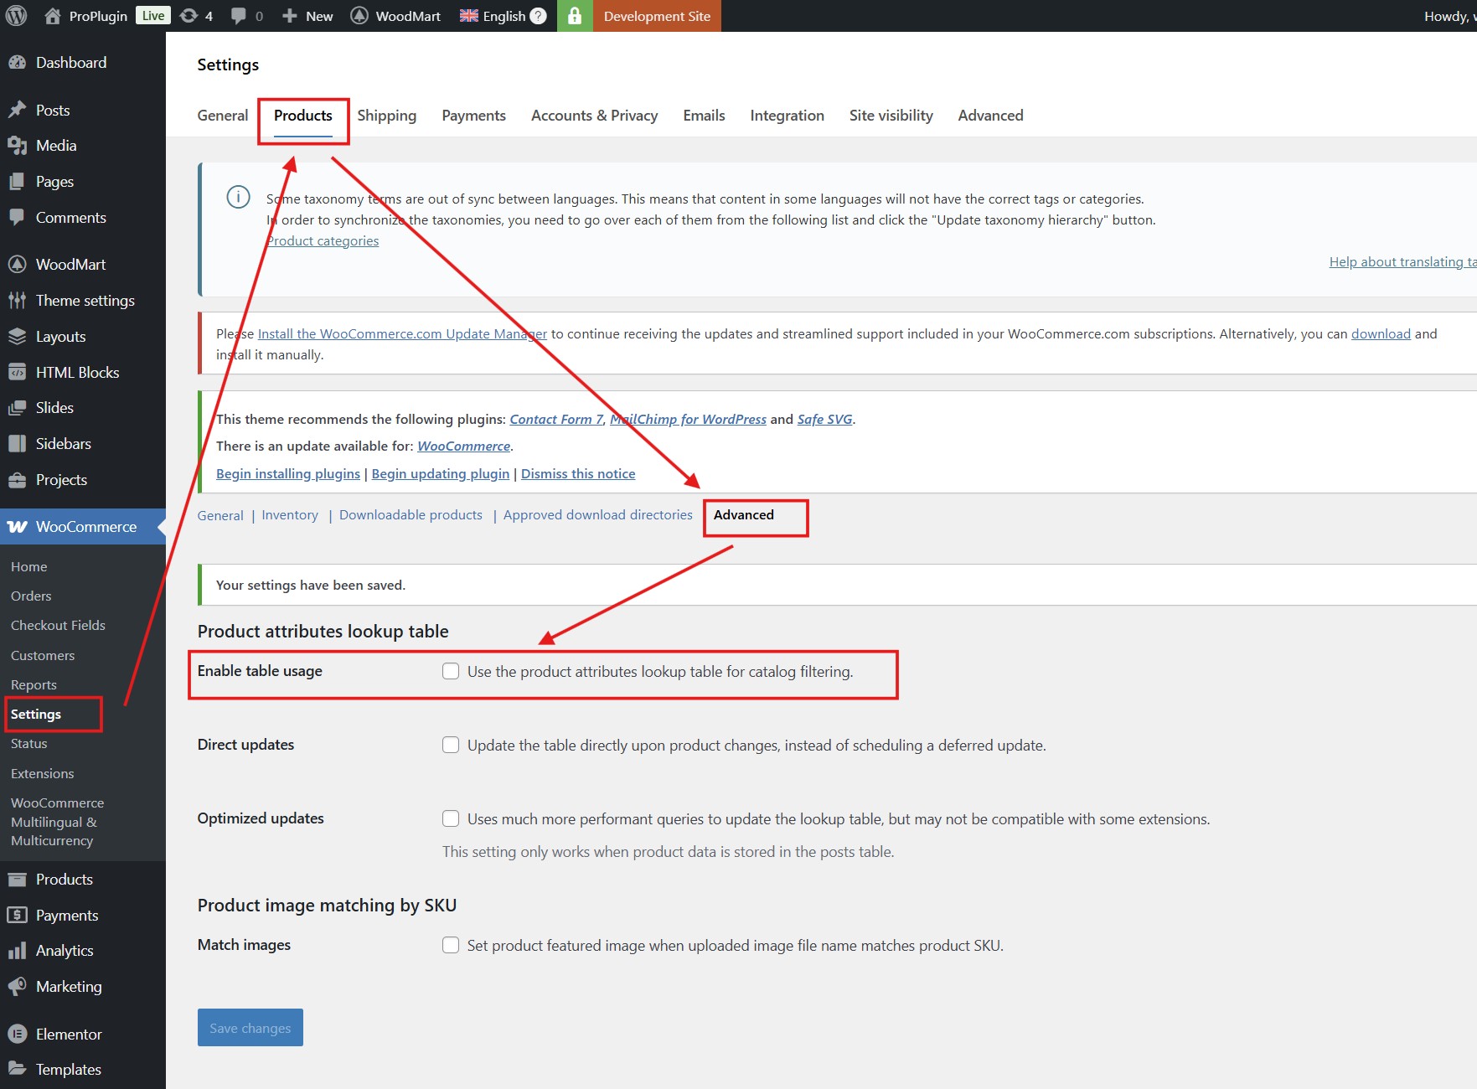This screenshot has height=1089, width=1477.
Task: Click the Save changes button
Action: pos(250,1028)
